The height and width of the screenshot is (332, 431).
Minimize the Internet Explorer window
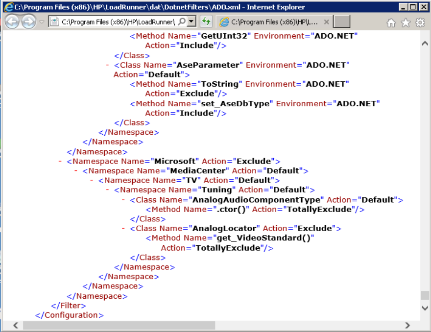(403, 7)
